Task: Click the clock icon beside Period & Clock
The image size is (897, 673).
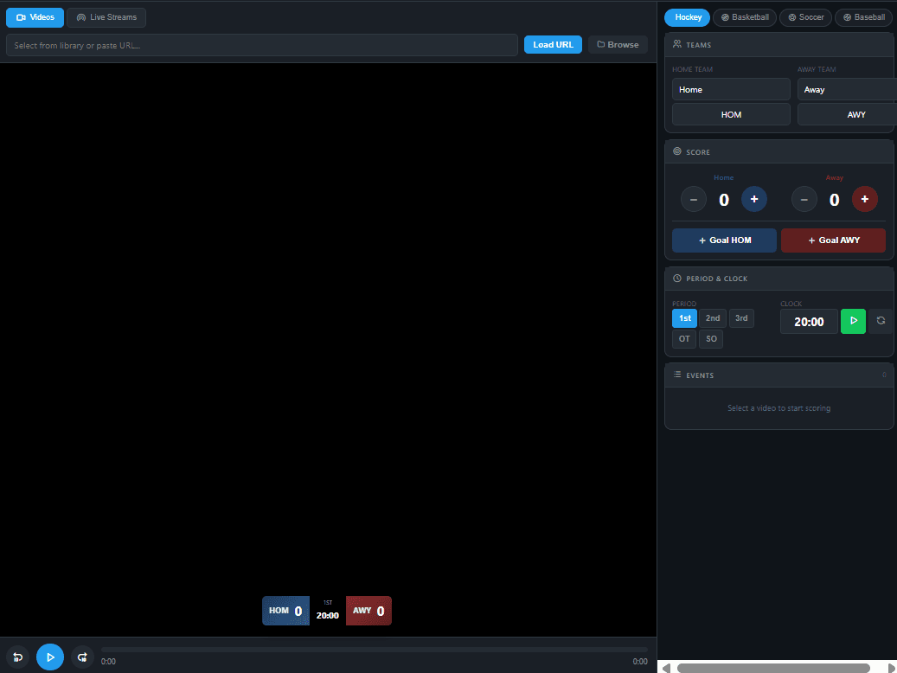Action: click(x=676, y=278)
